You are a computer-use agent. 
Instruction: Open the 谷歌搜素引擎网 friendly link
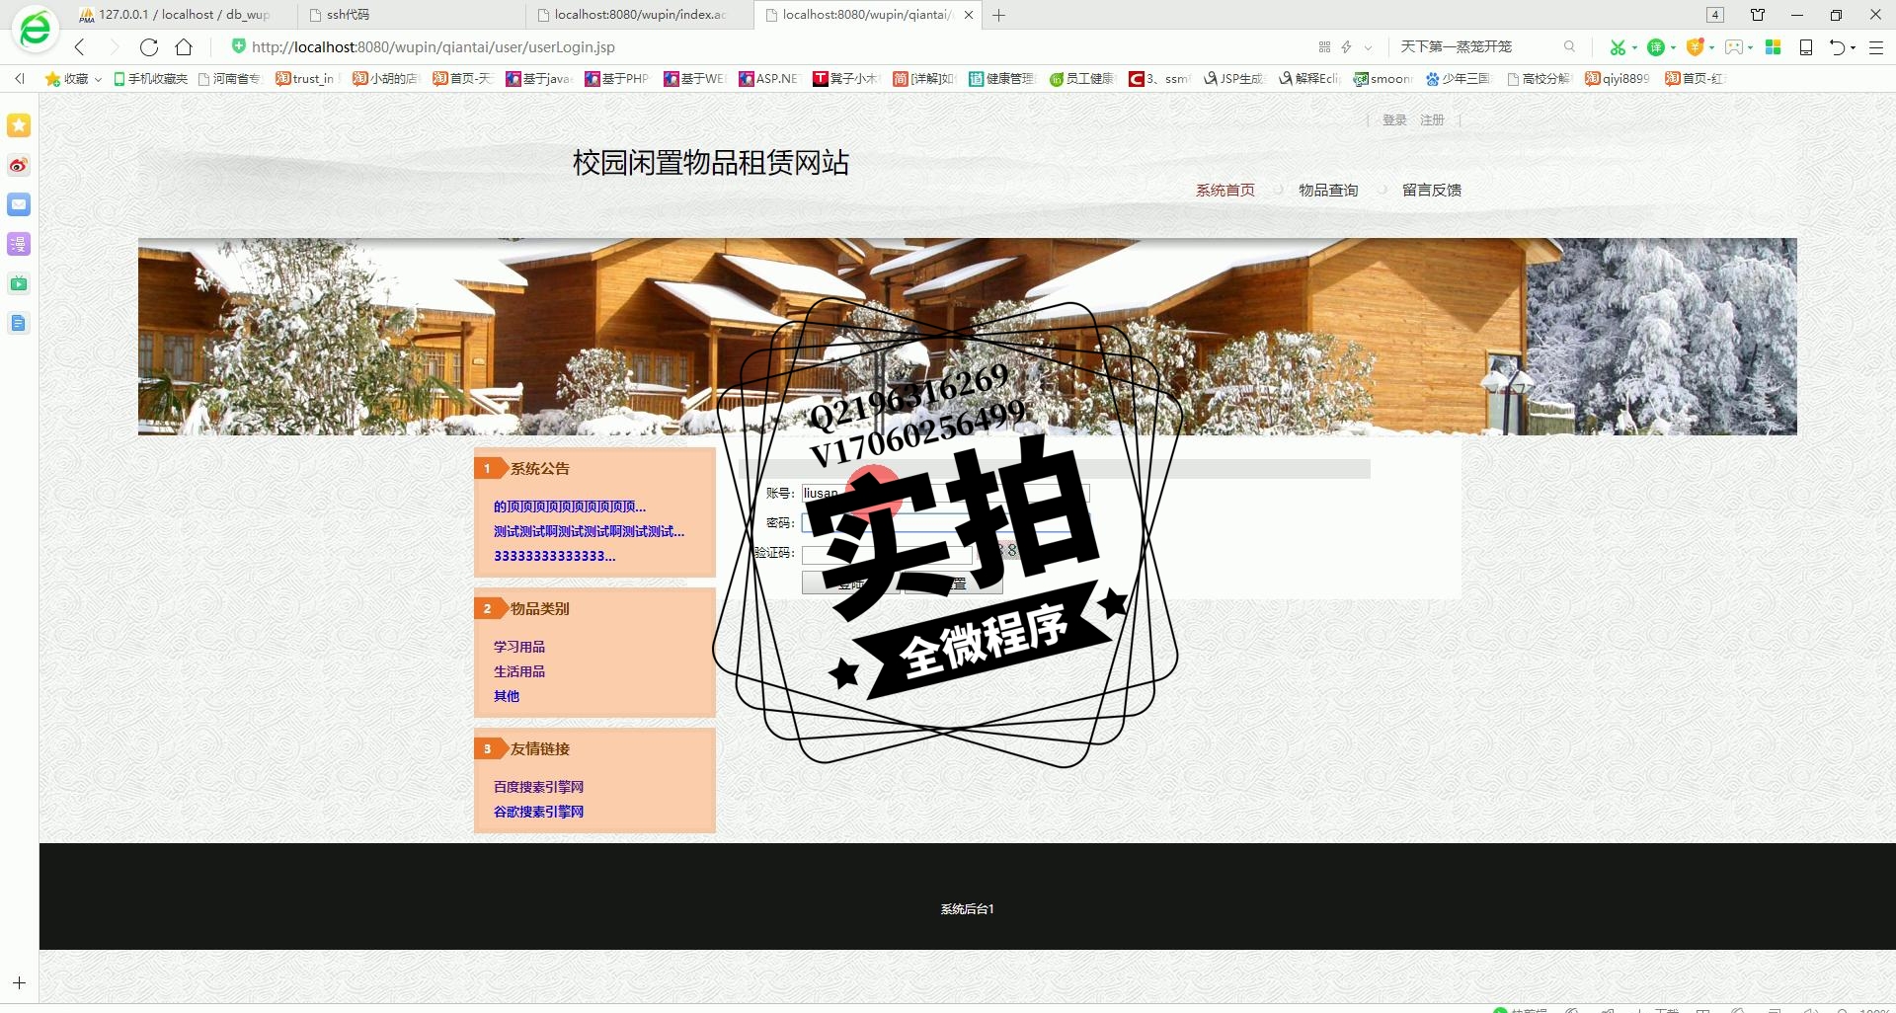539,812
